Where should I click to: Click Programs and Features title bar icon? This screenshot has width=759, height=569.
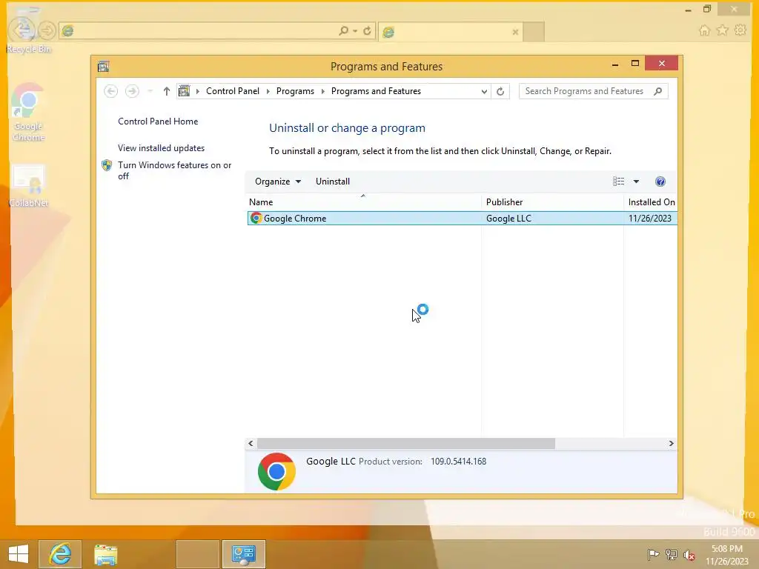[x=103, y=66]
